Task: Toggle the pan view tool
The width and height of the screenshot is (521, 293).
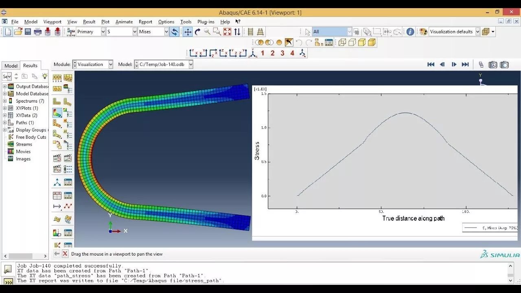Action: (188, 32)
